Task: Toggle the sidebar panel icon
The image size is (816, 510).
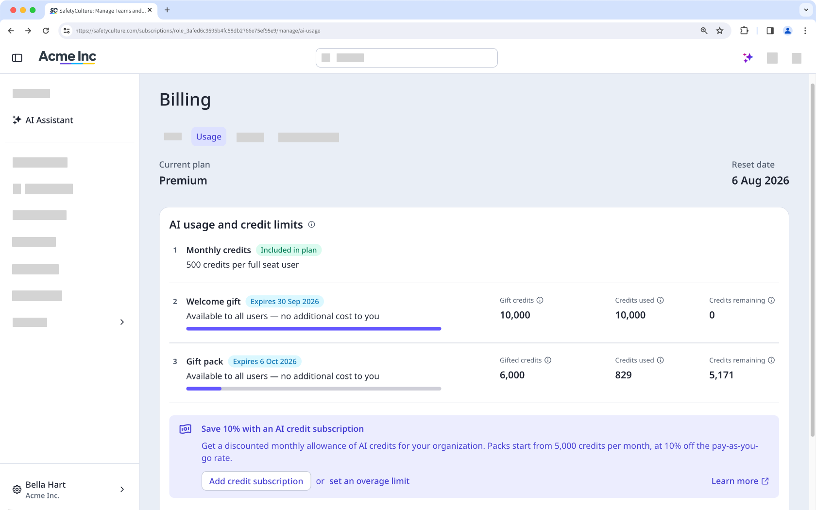Action: (17, 58)
